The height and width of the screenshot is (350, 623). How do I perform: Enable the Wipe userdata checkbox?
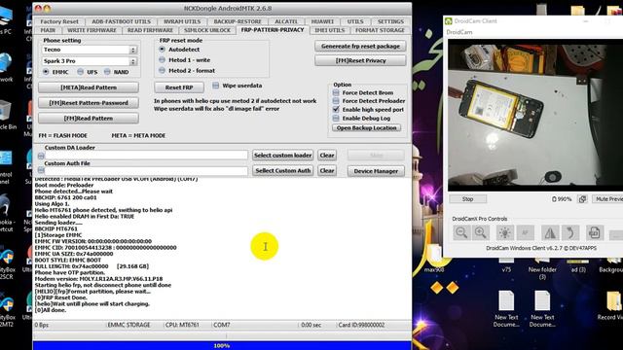pyautogui.click(x=216, y=86)
